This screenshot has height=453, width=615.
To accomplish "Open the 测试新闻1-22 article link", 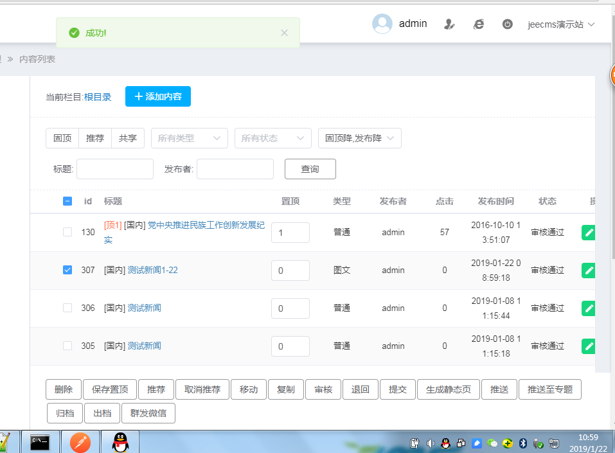I will [153, 271].
